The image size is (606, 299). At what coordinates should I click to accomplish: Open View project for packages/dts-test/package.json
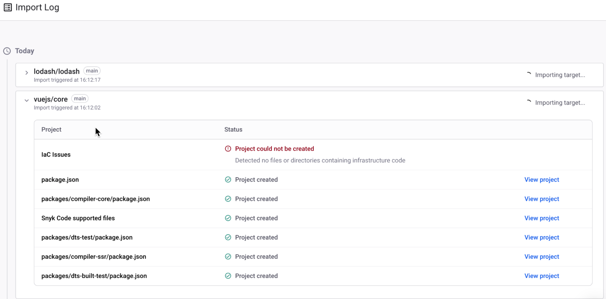[541, 237]
